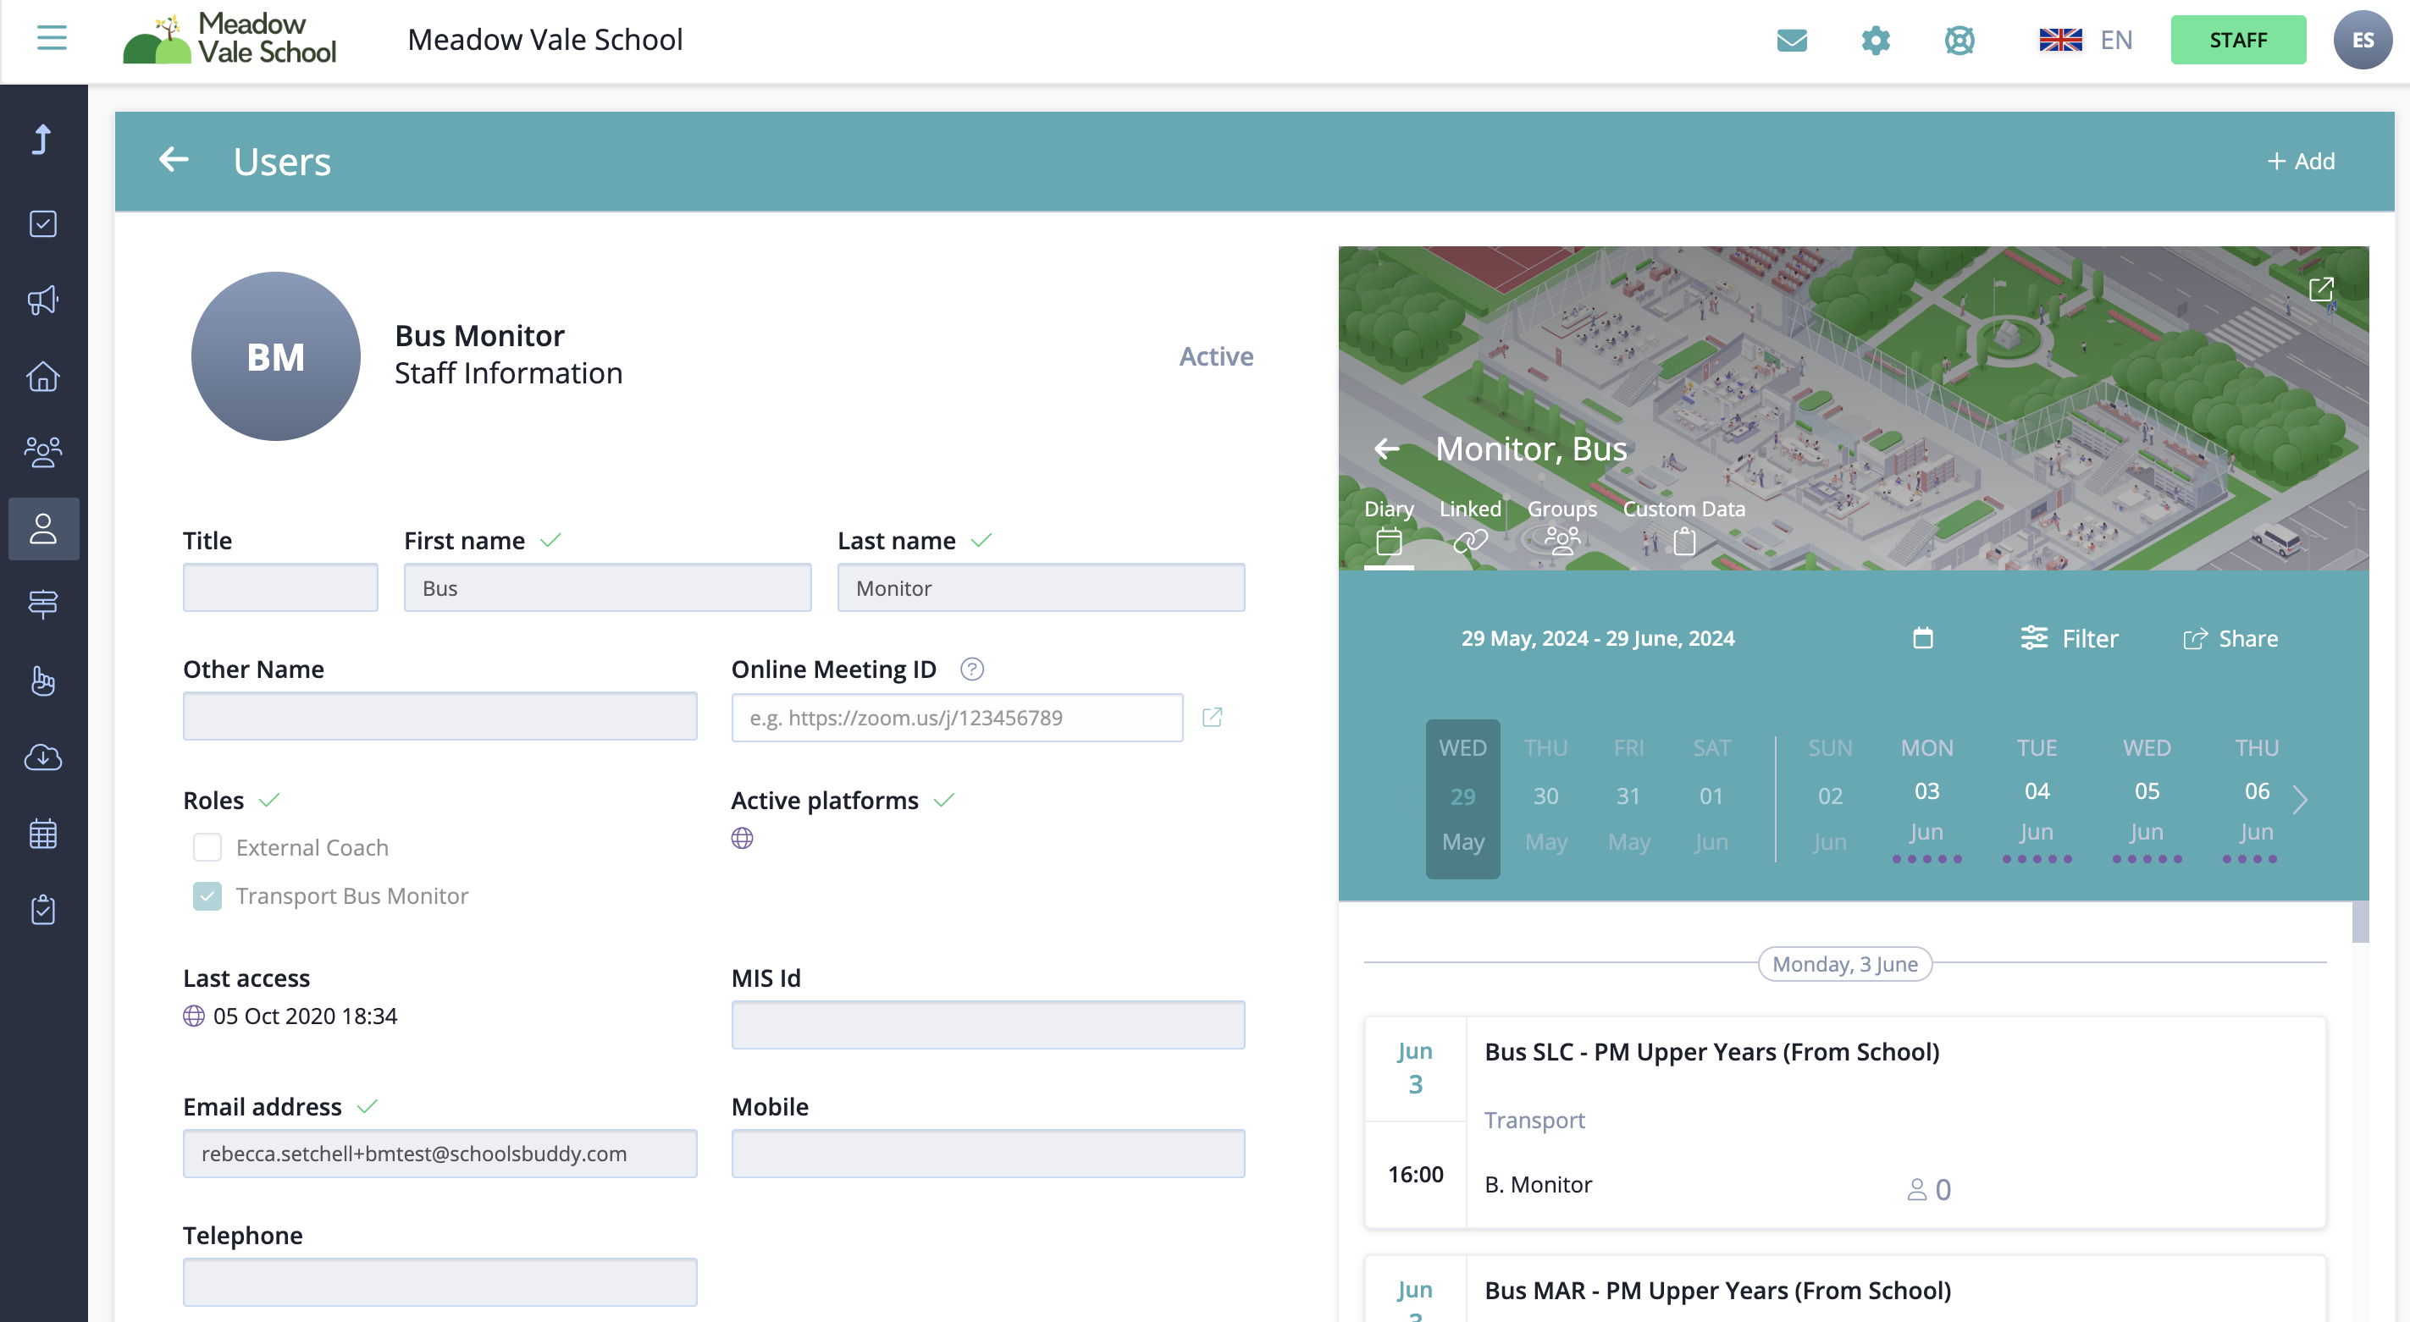
Task: Open the online meeting external link icon
Action: 1213,717
